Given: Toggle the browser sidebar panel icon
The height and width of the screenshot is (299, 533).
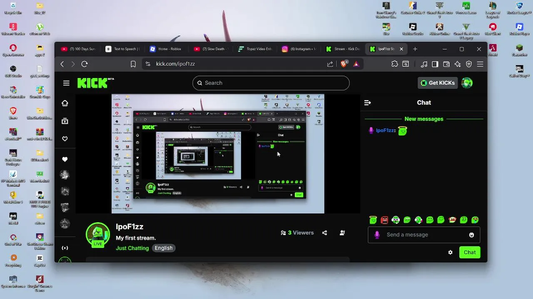Looking at the screenshot, I should click(435, 64).
